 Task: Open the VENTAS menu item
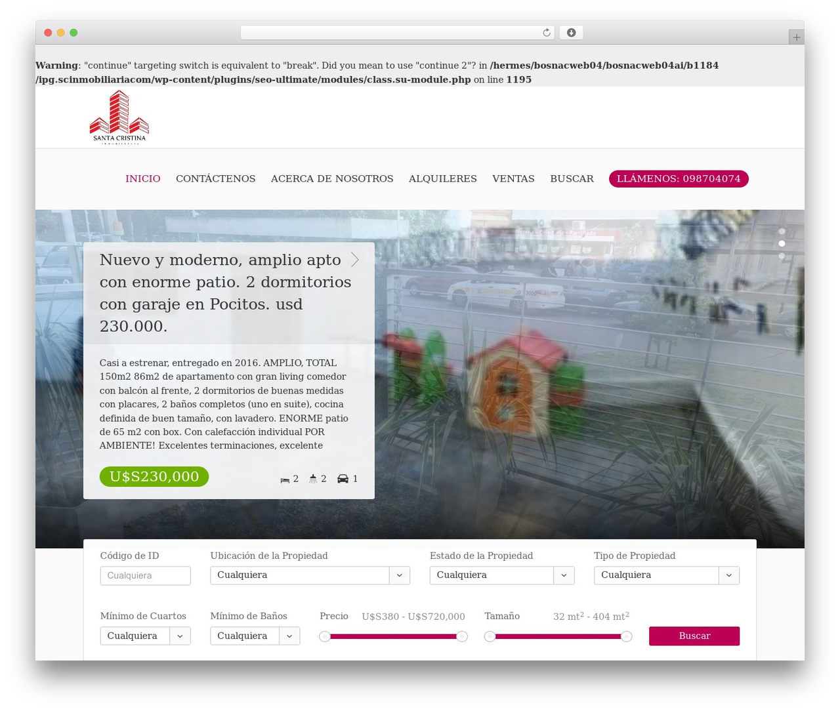pyautogui.click(x=513, y=178)
